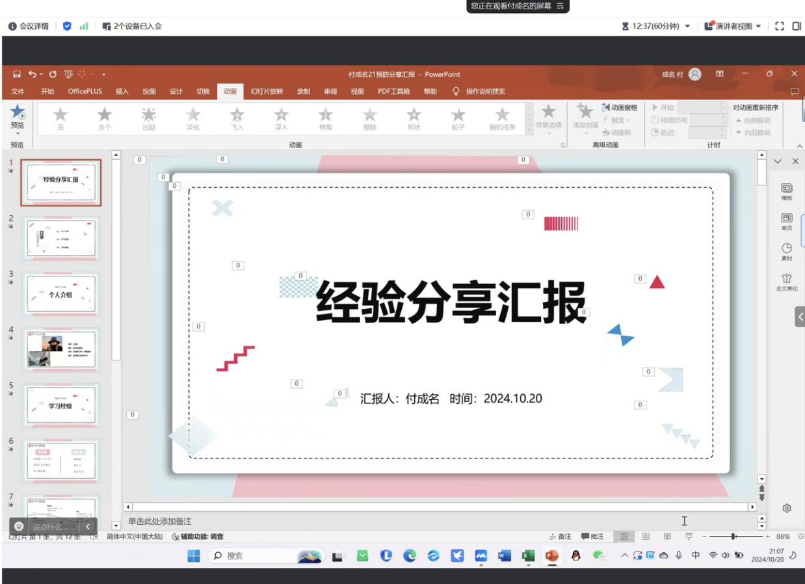Open Excel from the Windows taskbar
This screenshot has height=584, width=805.
click(x=528, y=555)
